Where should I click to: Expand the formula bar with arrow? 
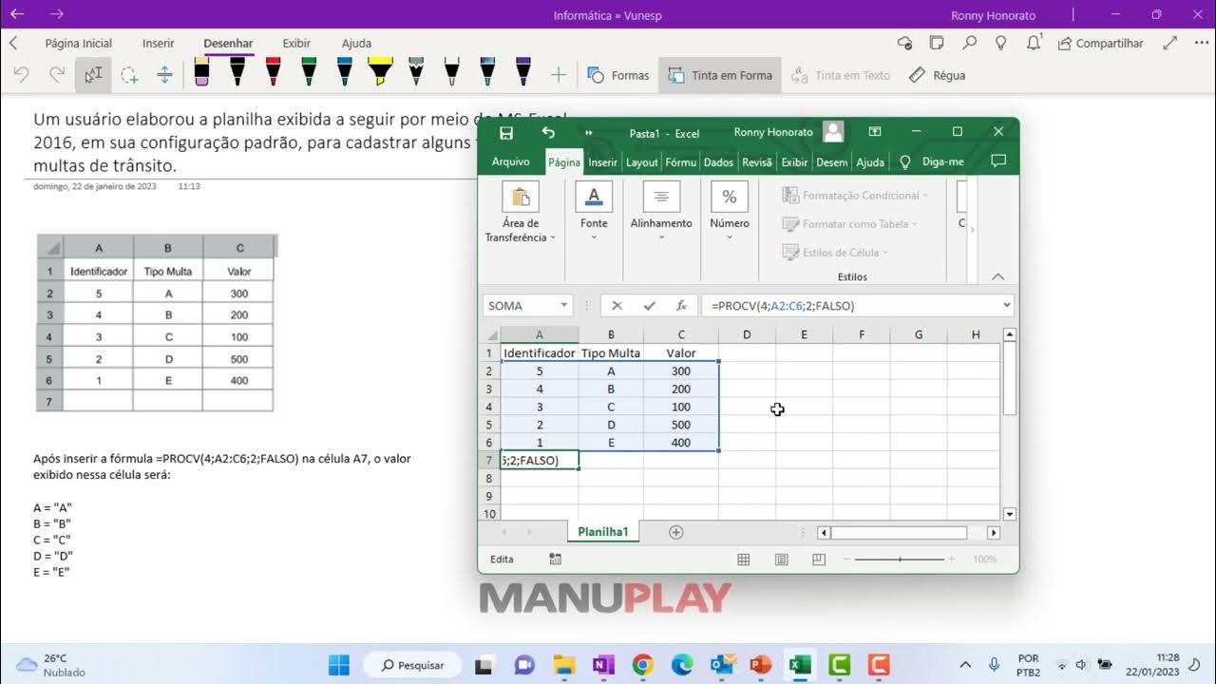(1007, 306)
